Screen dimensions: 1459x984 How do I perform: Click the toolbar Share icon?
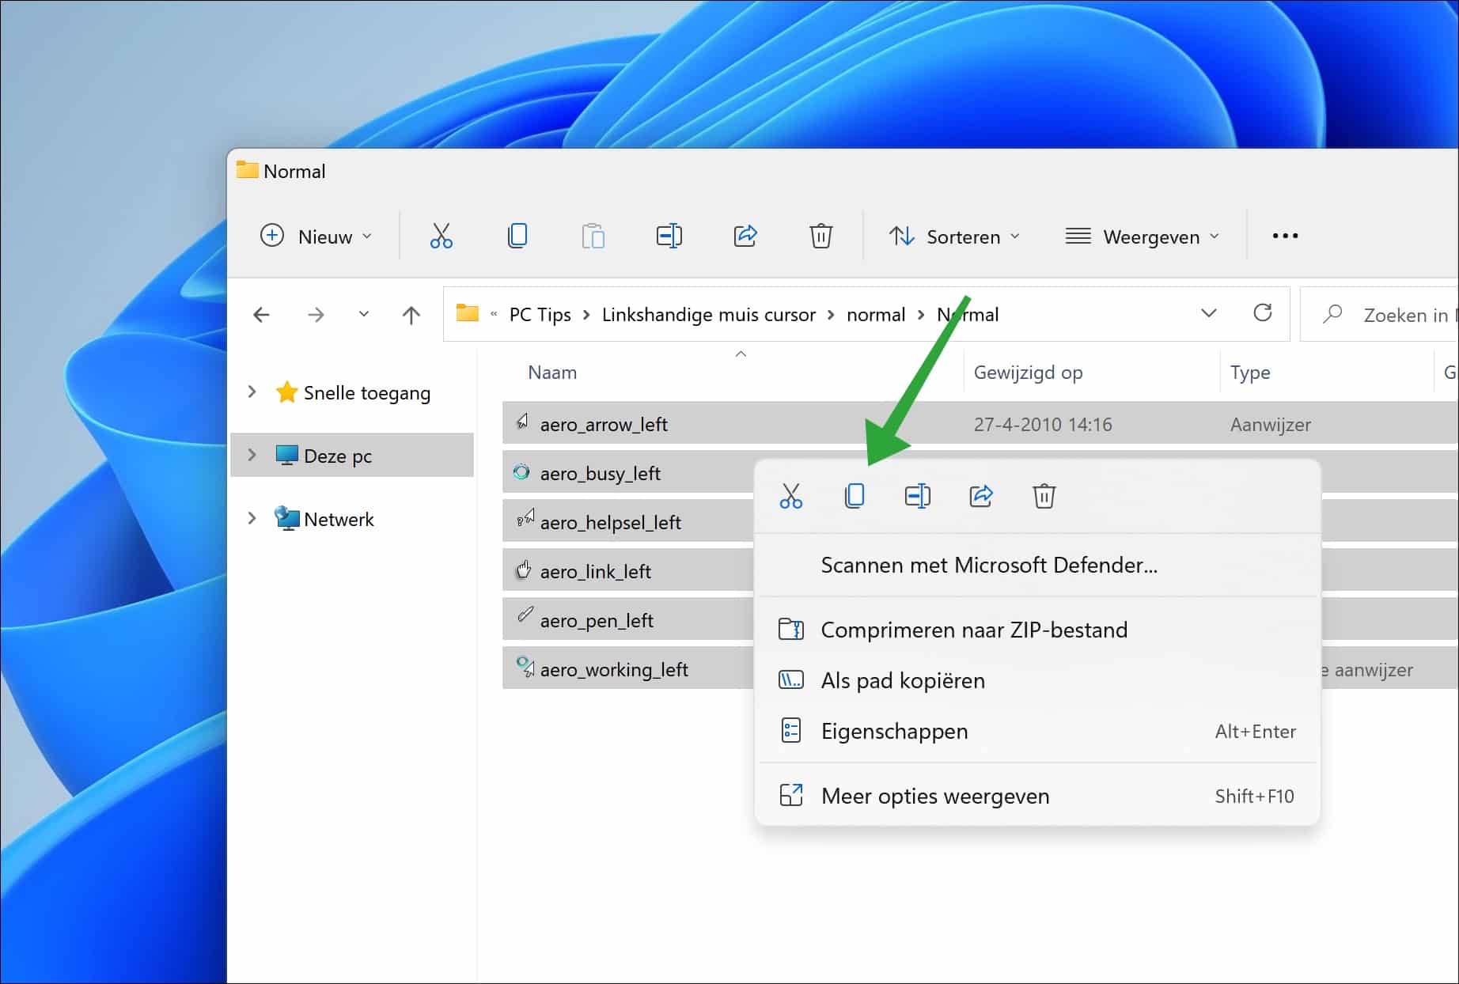coord(745,236)
